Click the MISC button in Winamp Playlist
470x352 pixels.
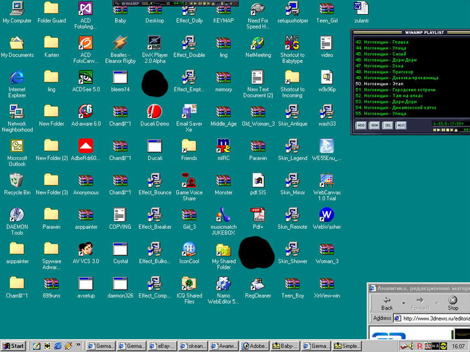coord(401,125)
